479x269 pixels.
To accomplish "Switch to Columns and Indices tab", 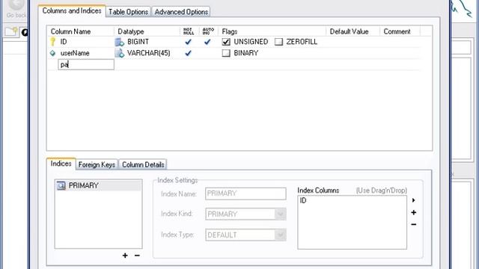I will [72, 10].
